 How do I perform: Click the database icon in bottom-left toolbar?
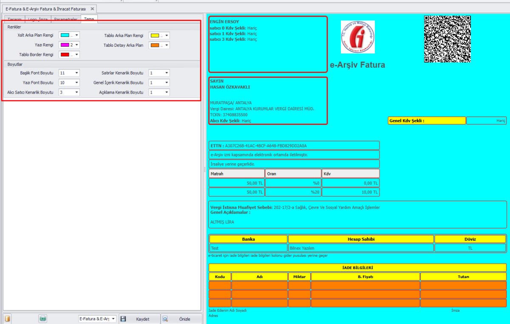pyautogui.click(x=8, y=319)
